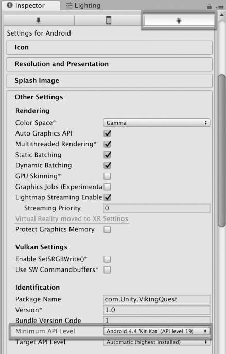Turn on Protect Graphics Memory

(107, 230)
